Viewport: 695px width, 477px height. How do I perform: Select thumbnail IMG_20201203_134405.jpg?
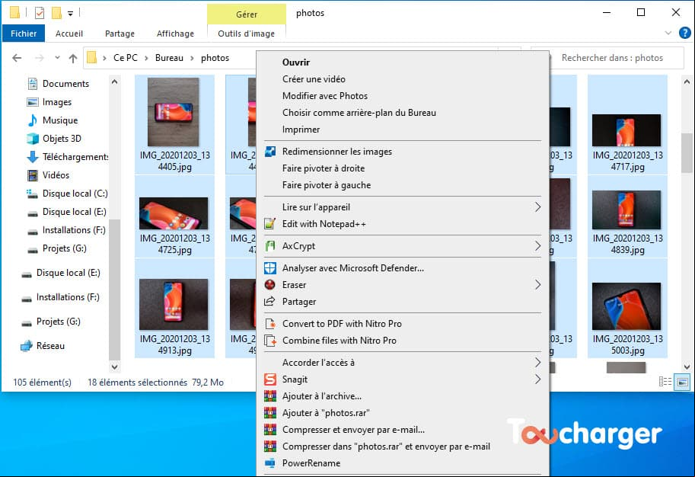(x=174, y=124)
